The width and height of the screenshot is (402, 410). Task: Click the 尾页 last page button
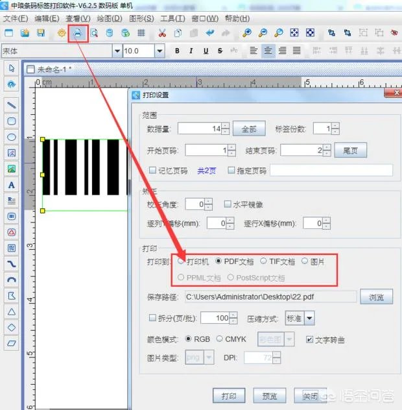351,151
